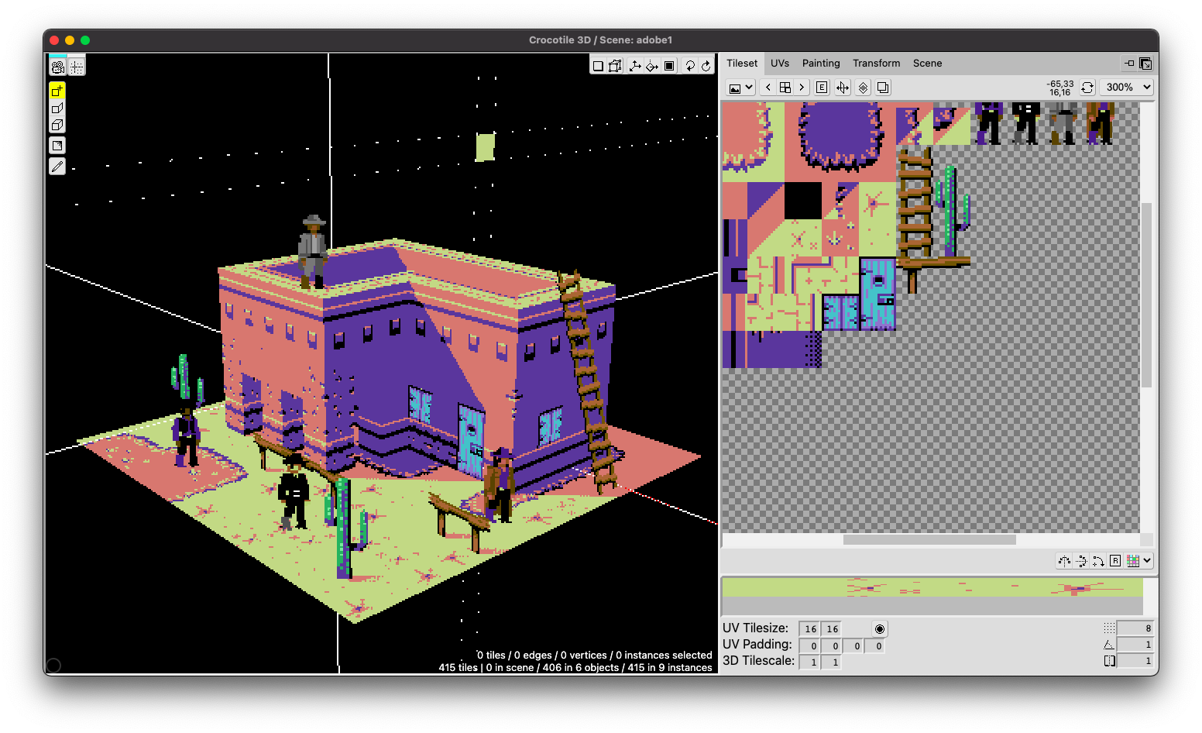Click the tileset vertical scrollbar
This screenshot has width=1202, height=733.
pos(1147,294)
